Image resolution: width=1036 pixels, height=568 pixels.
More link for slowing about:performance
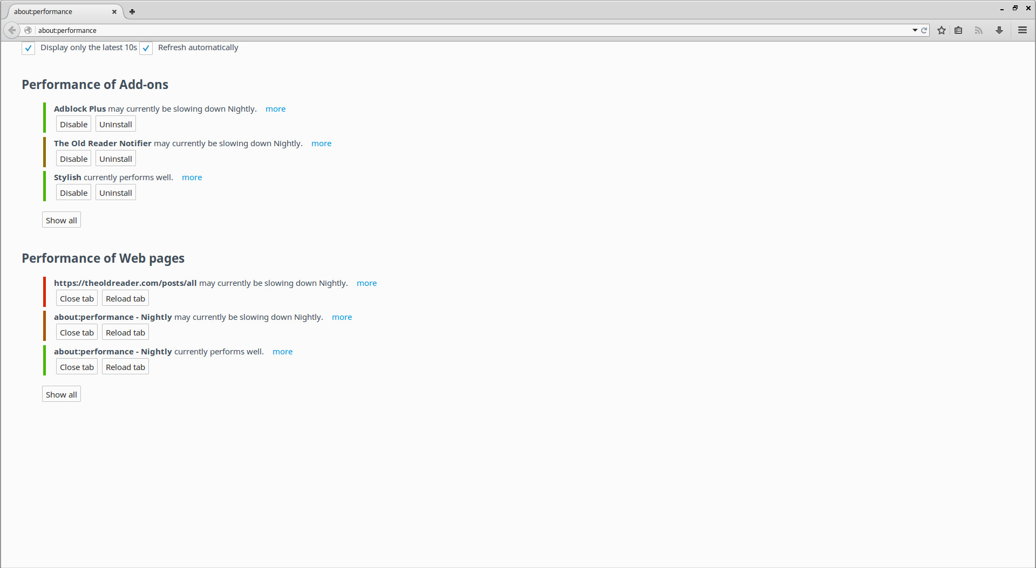tap(342, 317)
